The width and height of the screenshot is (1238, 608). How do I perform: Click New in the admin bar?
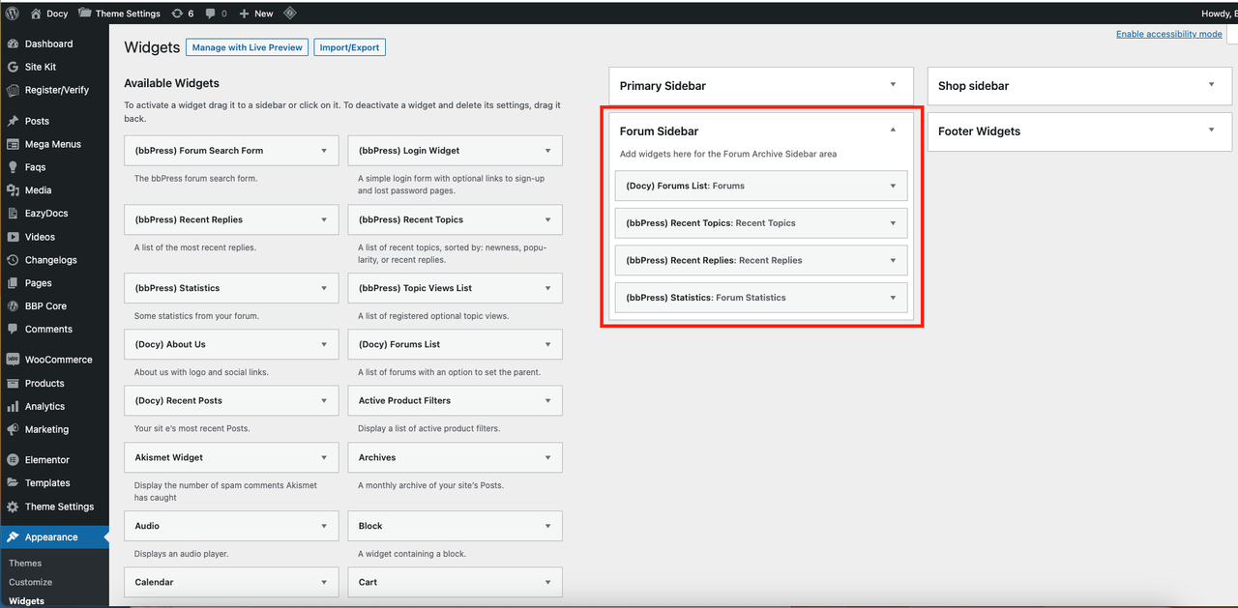click(256, 14)
